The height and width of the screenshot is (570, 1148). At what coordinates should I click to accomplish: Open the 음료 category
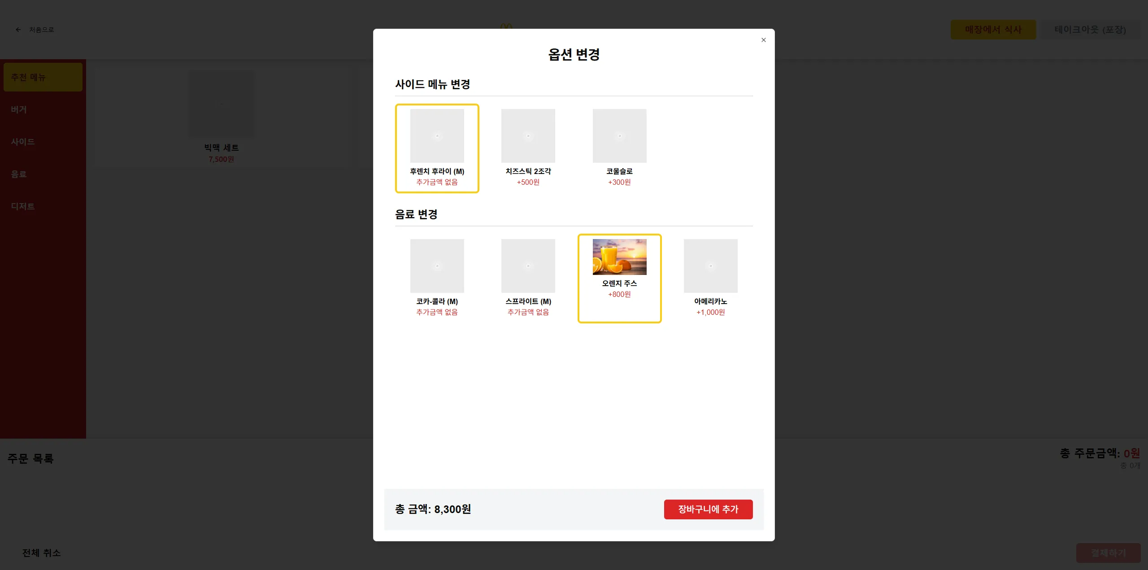(x=43, y=174)
